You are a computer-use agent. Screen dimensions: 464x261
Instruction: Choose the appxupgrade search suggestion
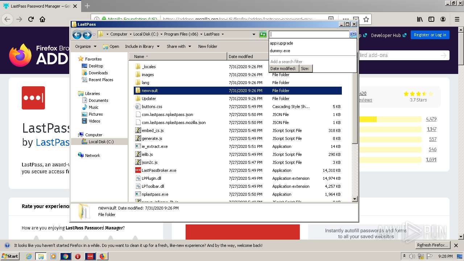[281, 43]
